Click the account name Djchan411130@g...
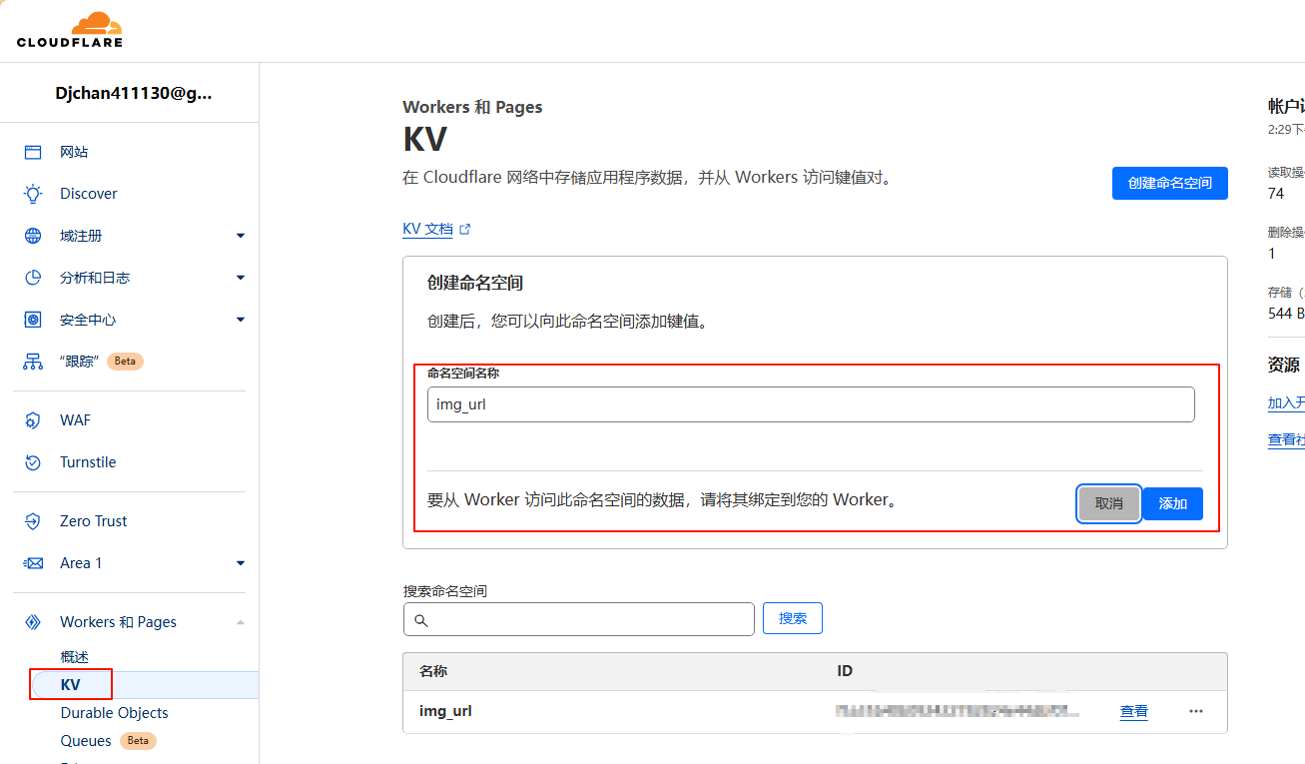 (x=134, y=94)
